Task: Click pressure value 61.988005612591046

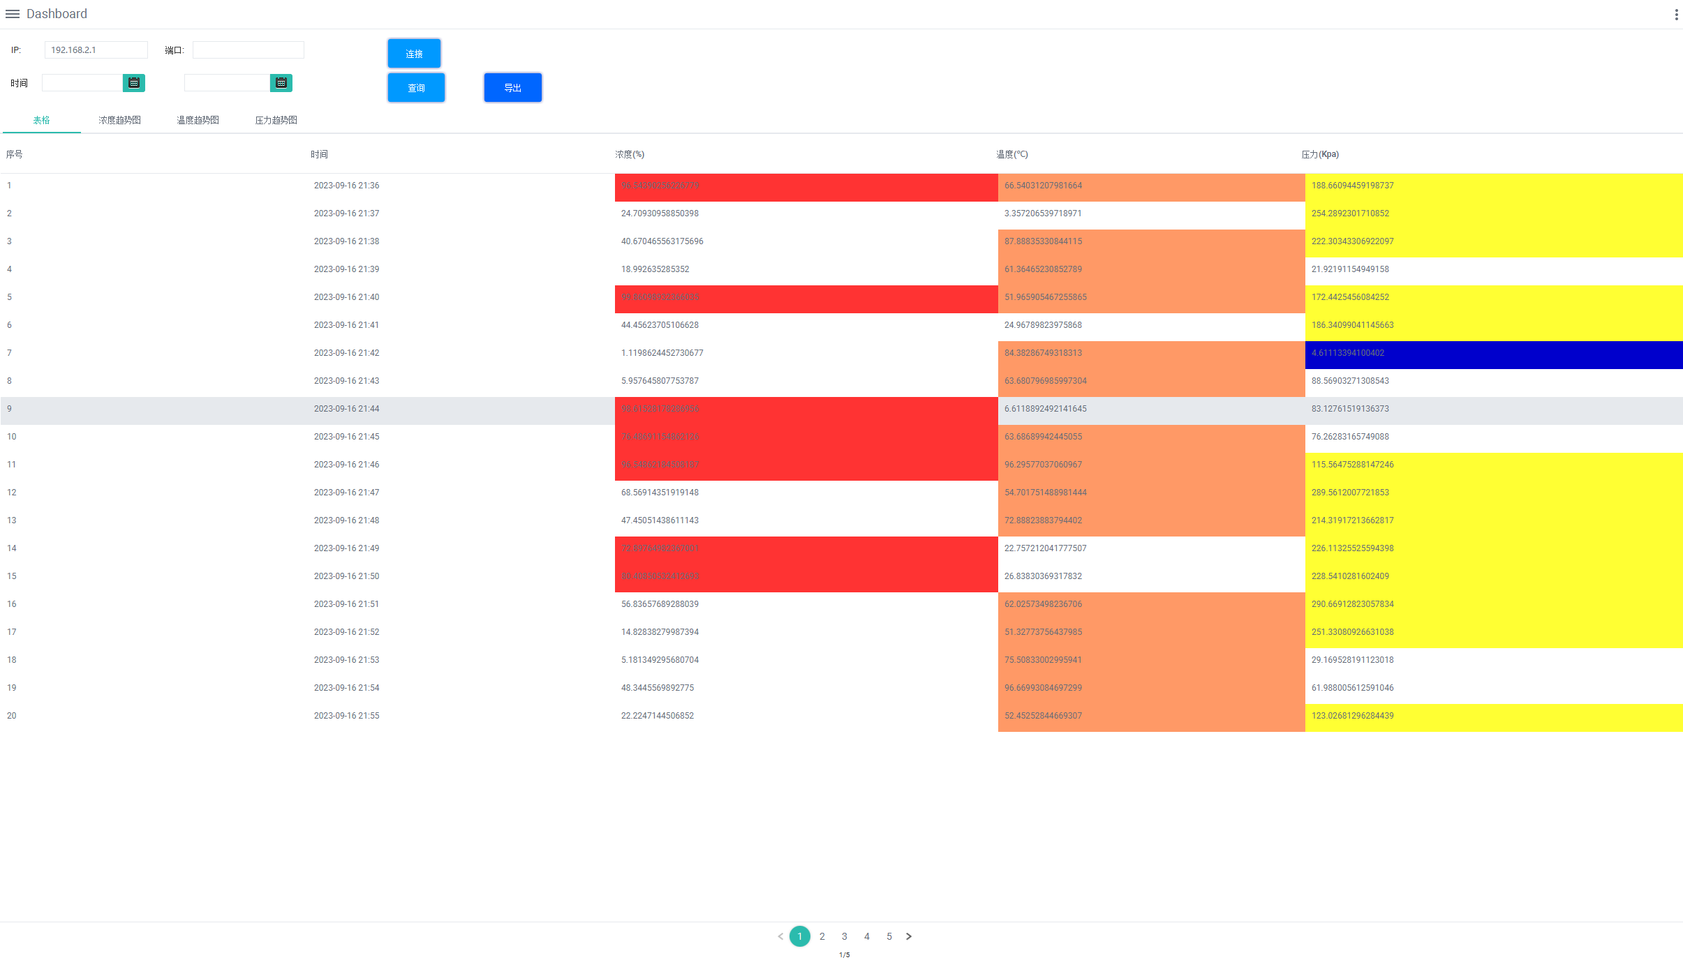Action: (x=1353, y=688)
